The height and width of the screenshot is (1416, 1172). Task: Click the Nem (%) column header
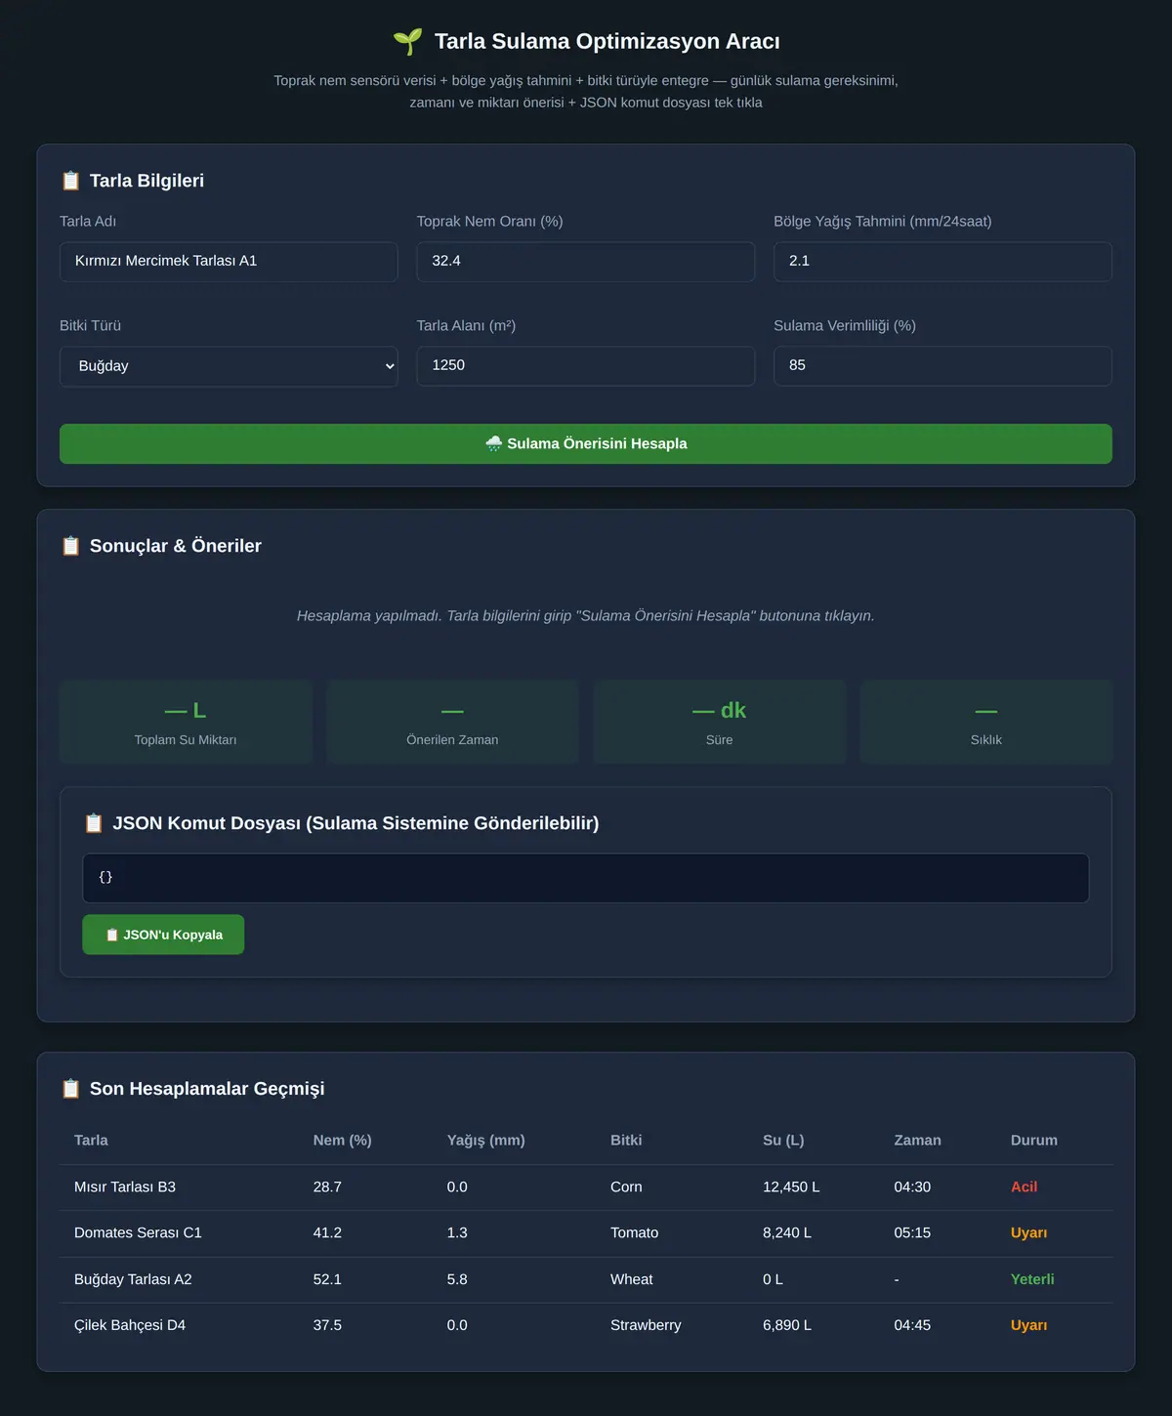pyautogui.click(x=342, y=1141)
